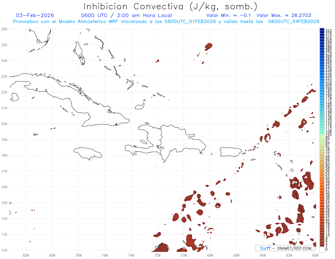
Task: Click the longitude label '66W'
Action: (x=236, y=255)
